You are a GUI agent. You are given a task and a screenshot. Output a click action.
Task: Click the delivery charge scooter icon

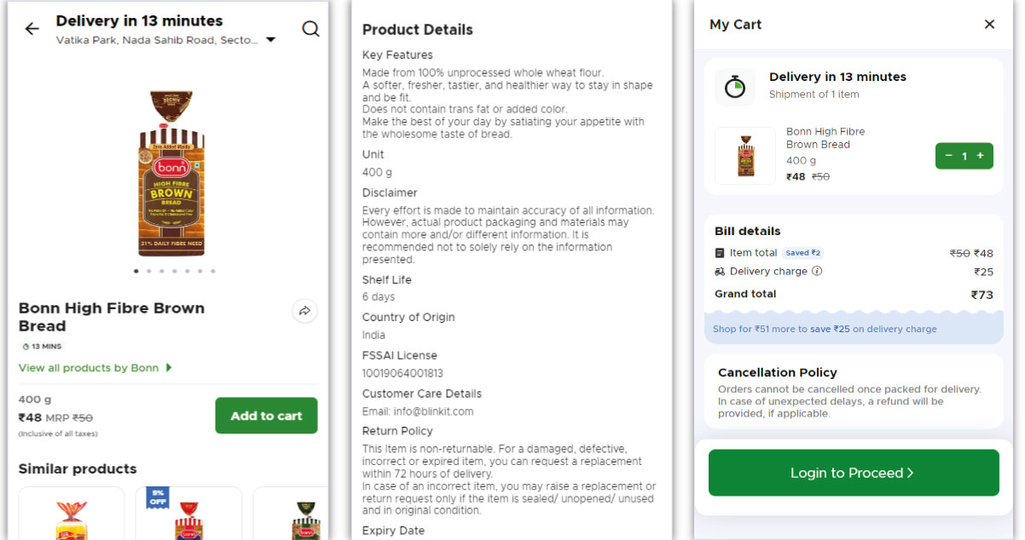(720, 272)
